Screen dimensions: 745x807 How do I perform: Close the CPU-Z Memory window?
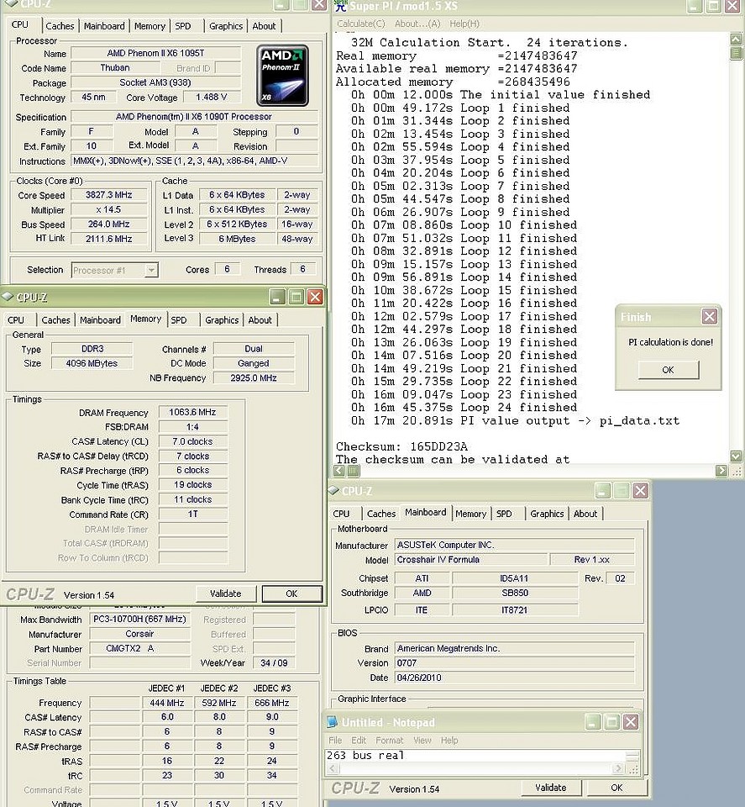[315, 297]
